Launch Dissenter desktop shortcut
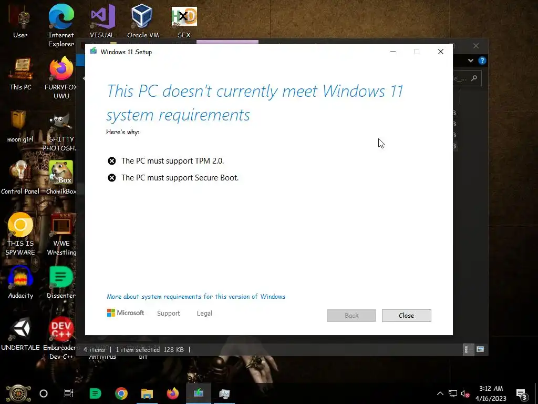 pos(61,282)
